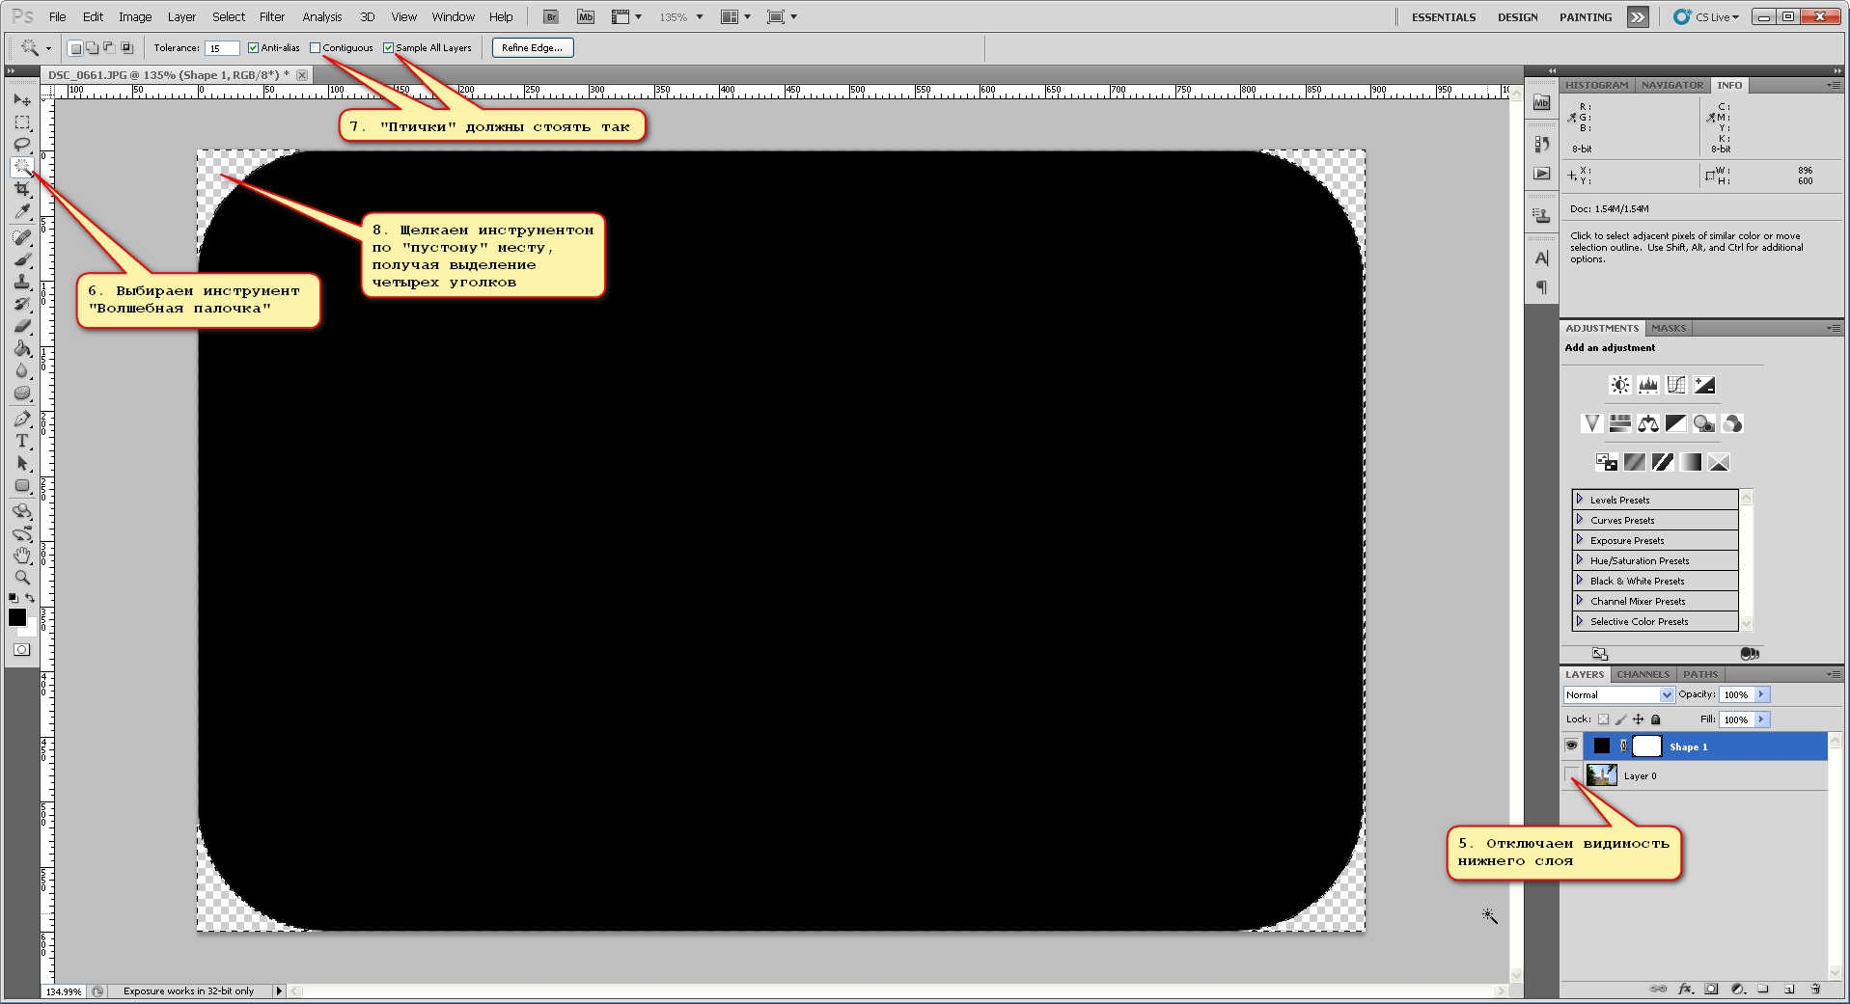Launch Bridge from the top bar
Viewport: 1850px width, 1004px height.
tap(550, 16)
